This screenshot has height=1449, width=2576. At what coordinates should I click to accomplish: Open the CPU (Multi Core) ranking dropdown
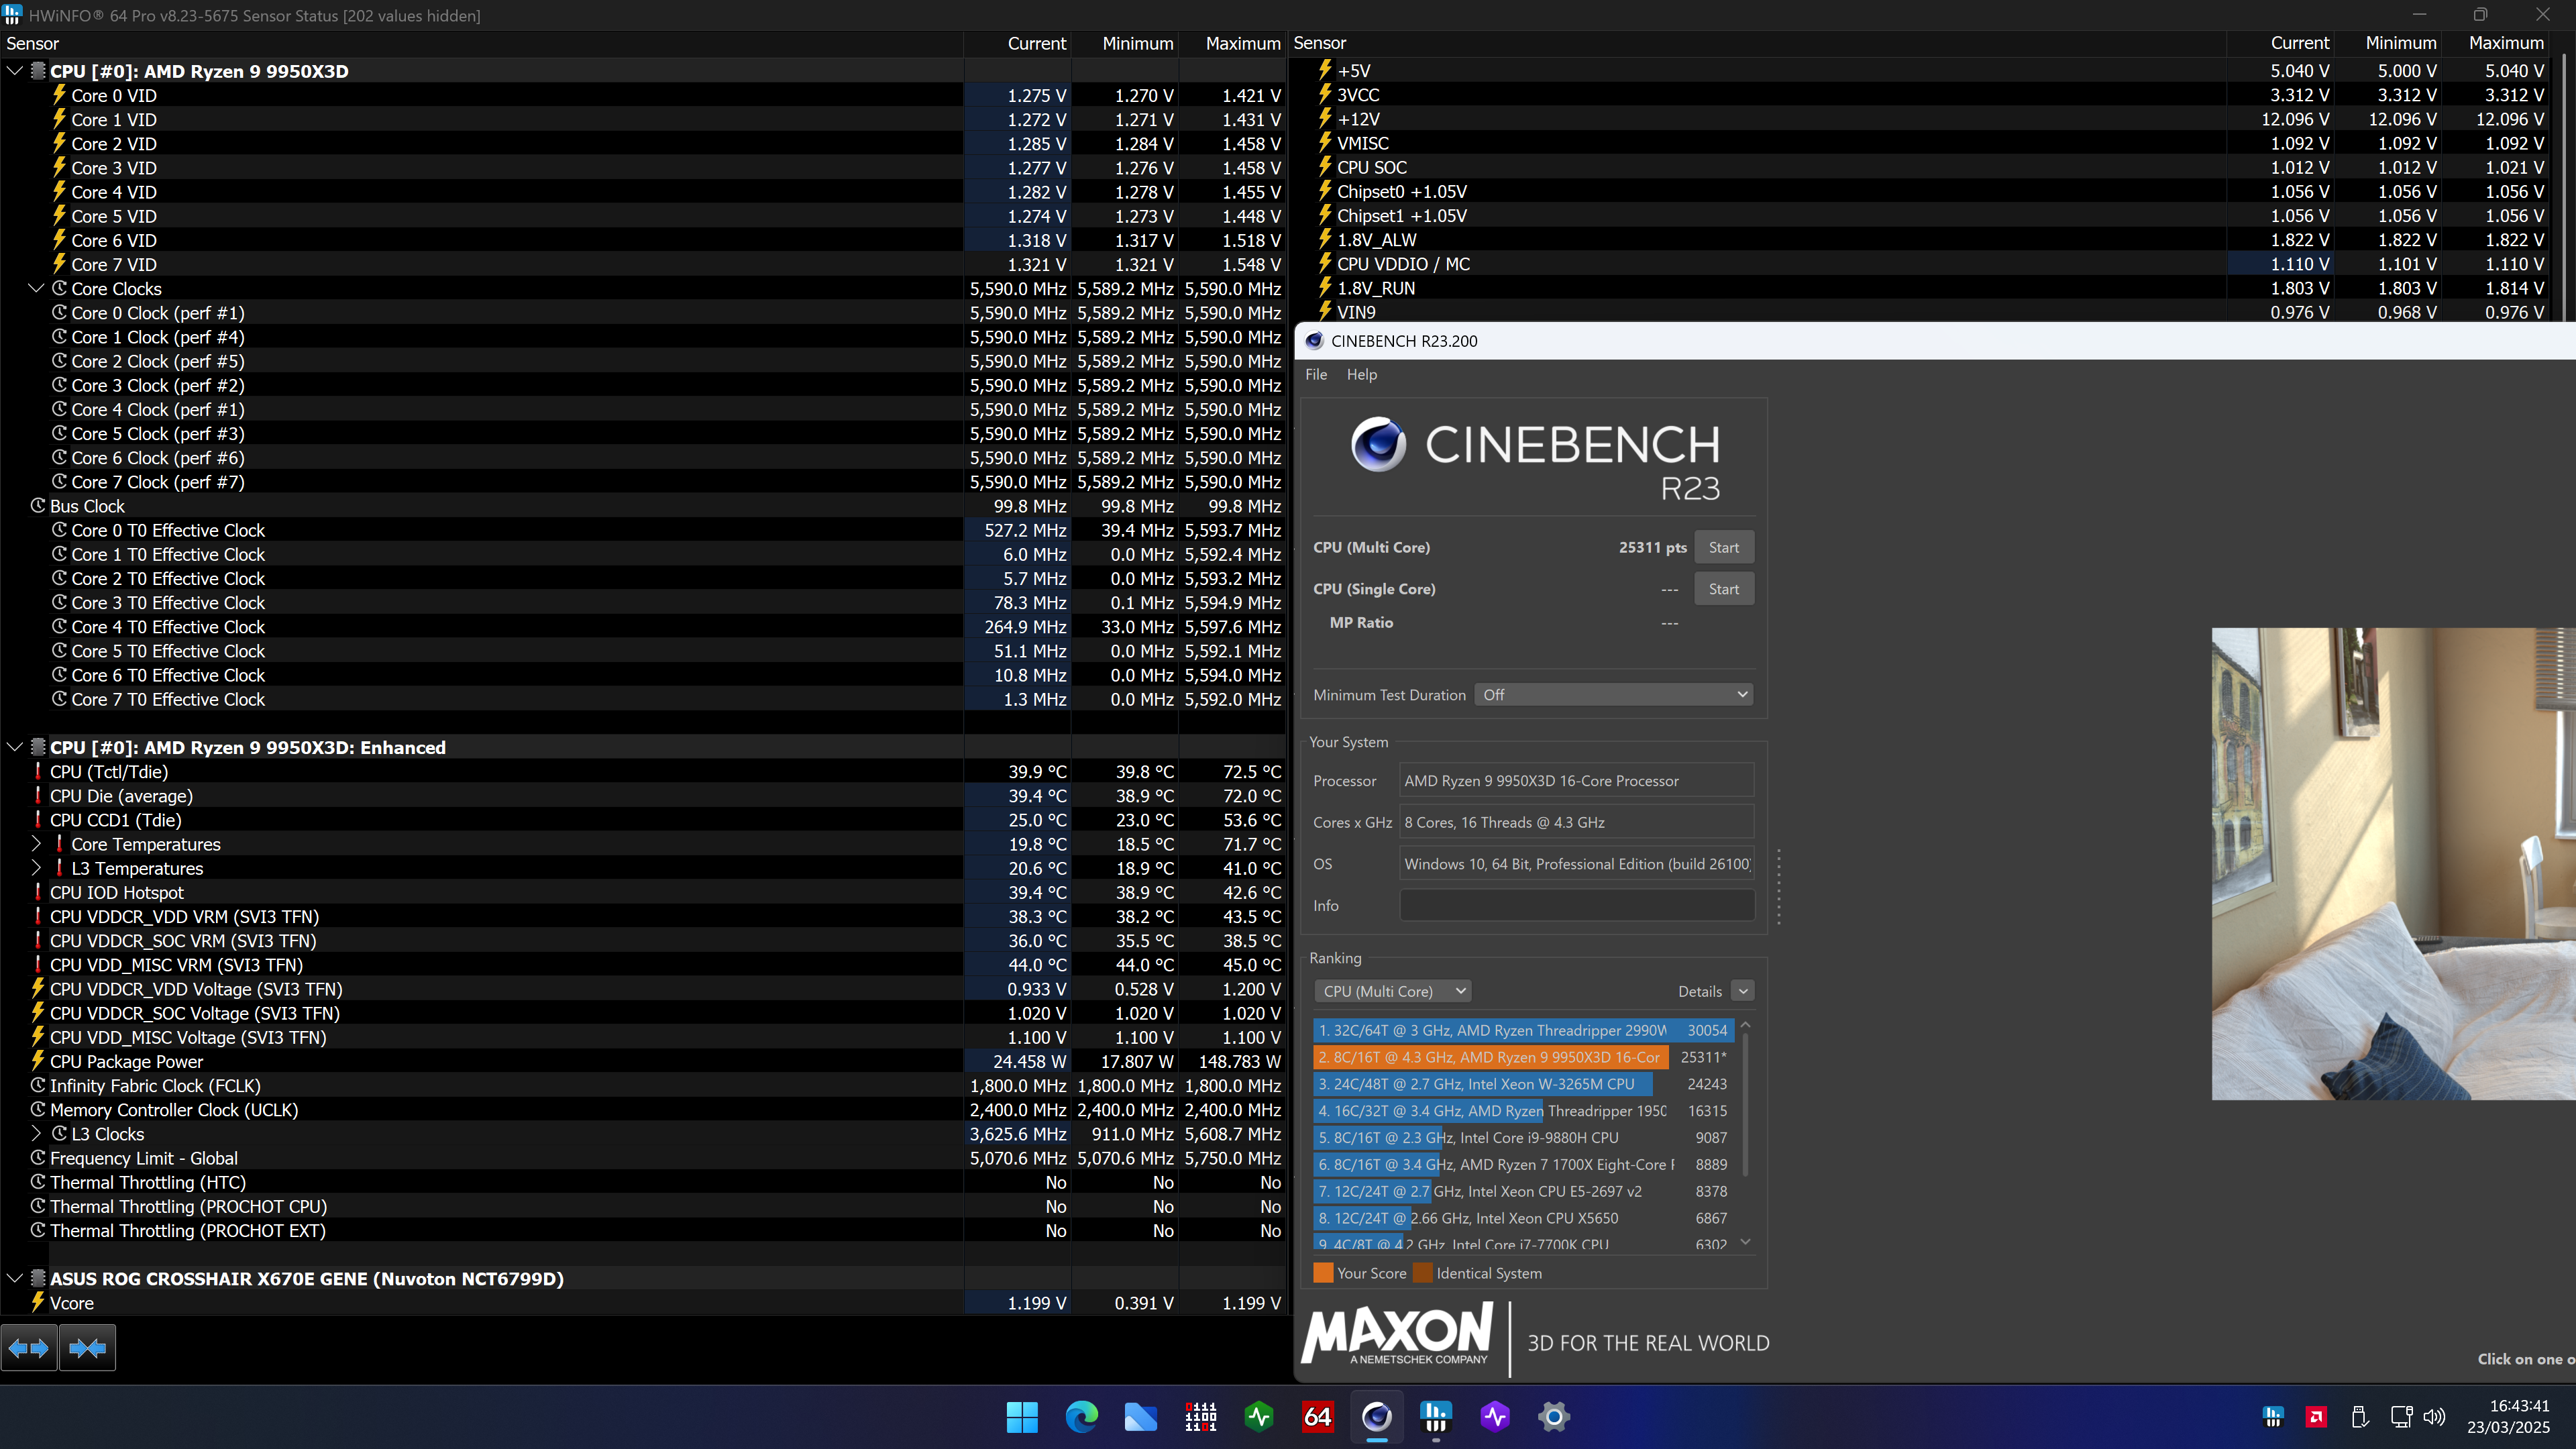1392,991
